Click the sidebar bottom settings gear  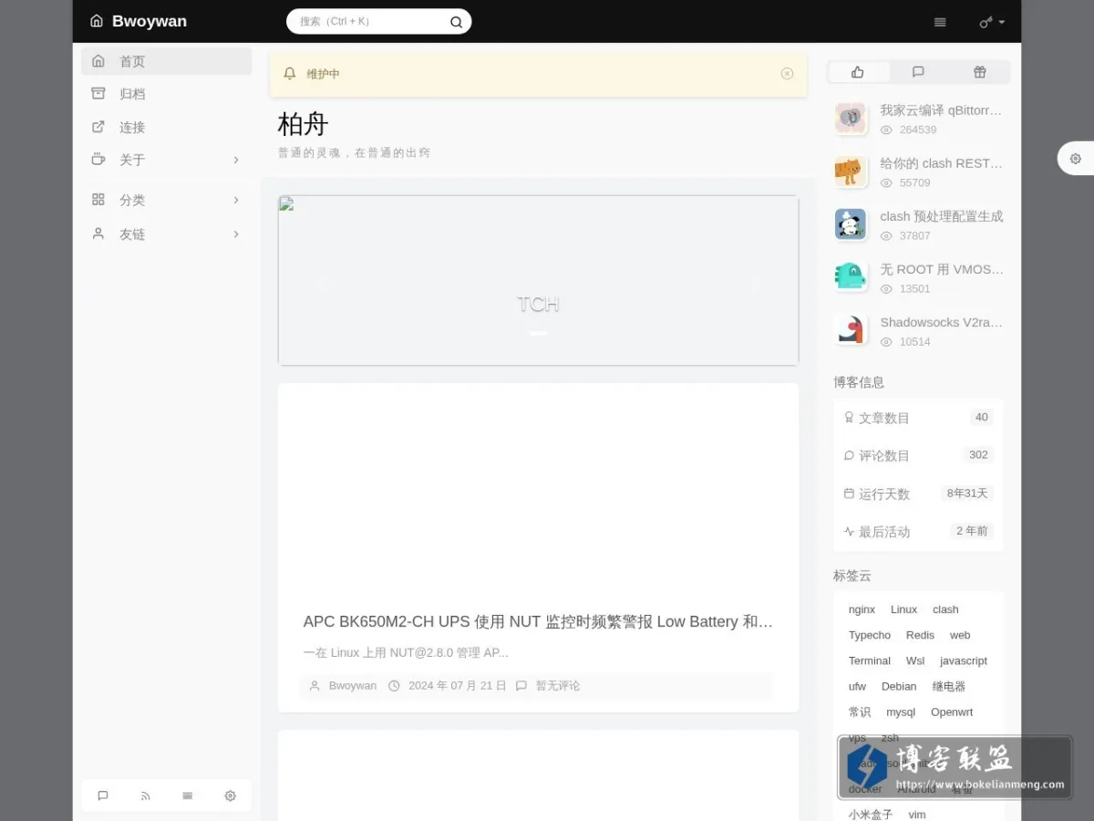230,795
